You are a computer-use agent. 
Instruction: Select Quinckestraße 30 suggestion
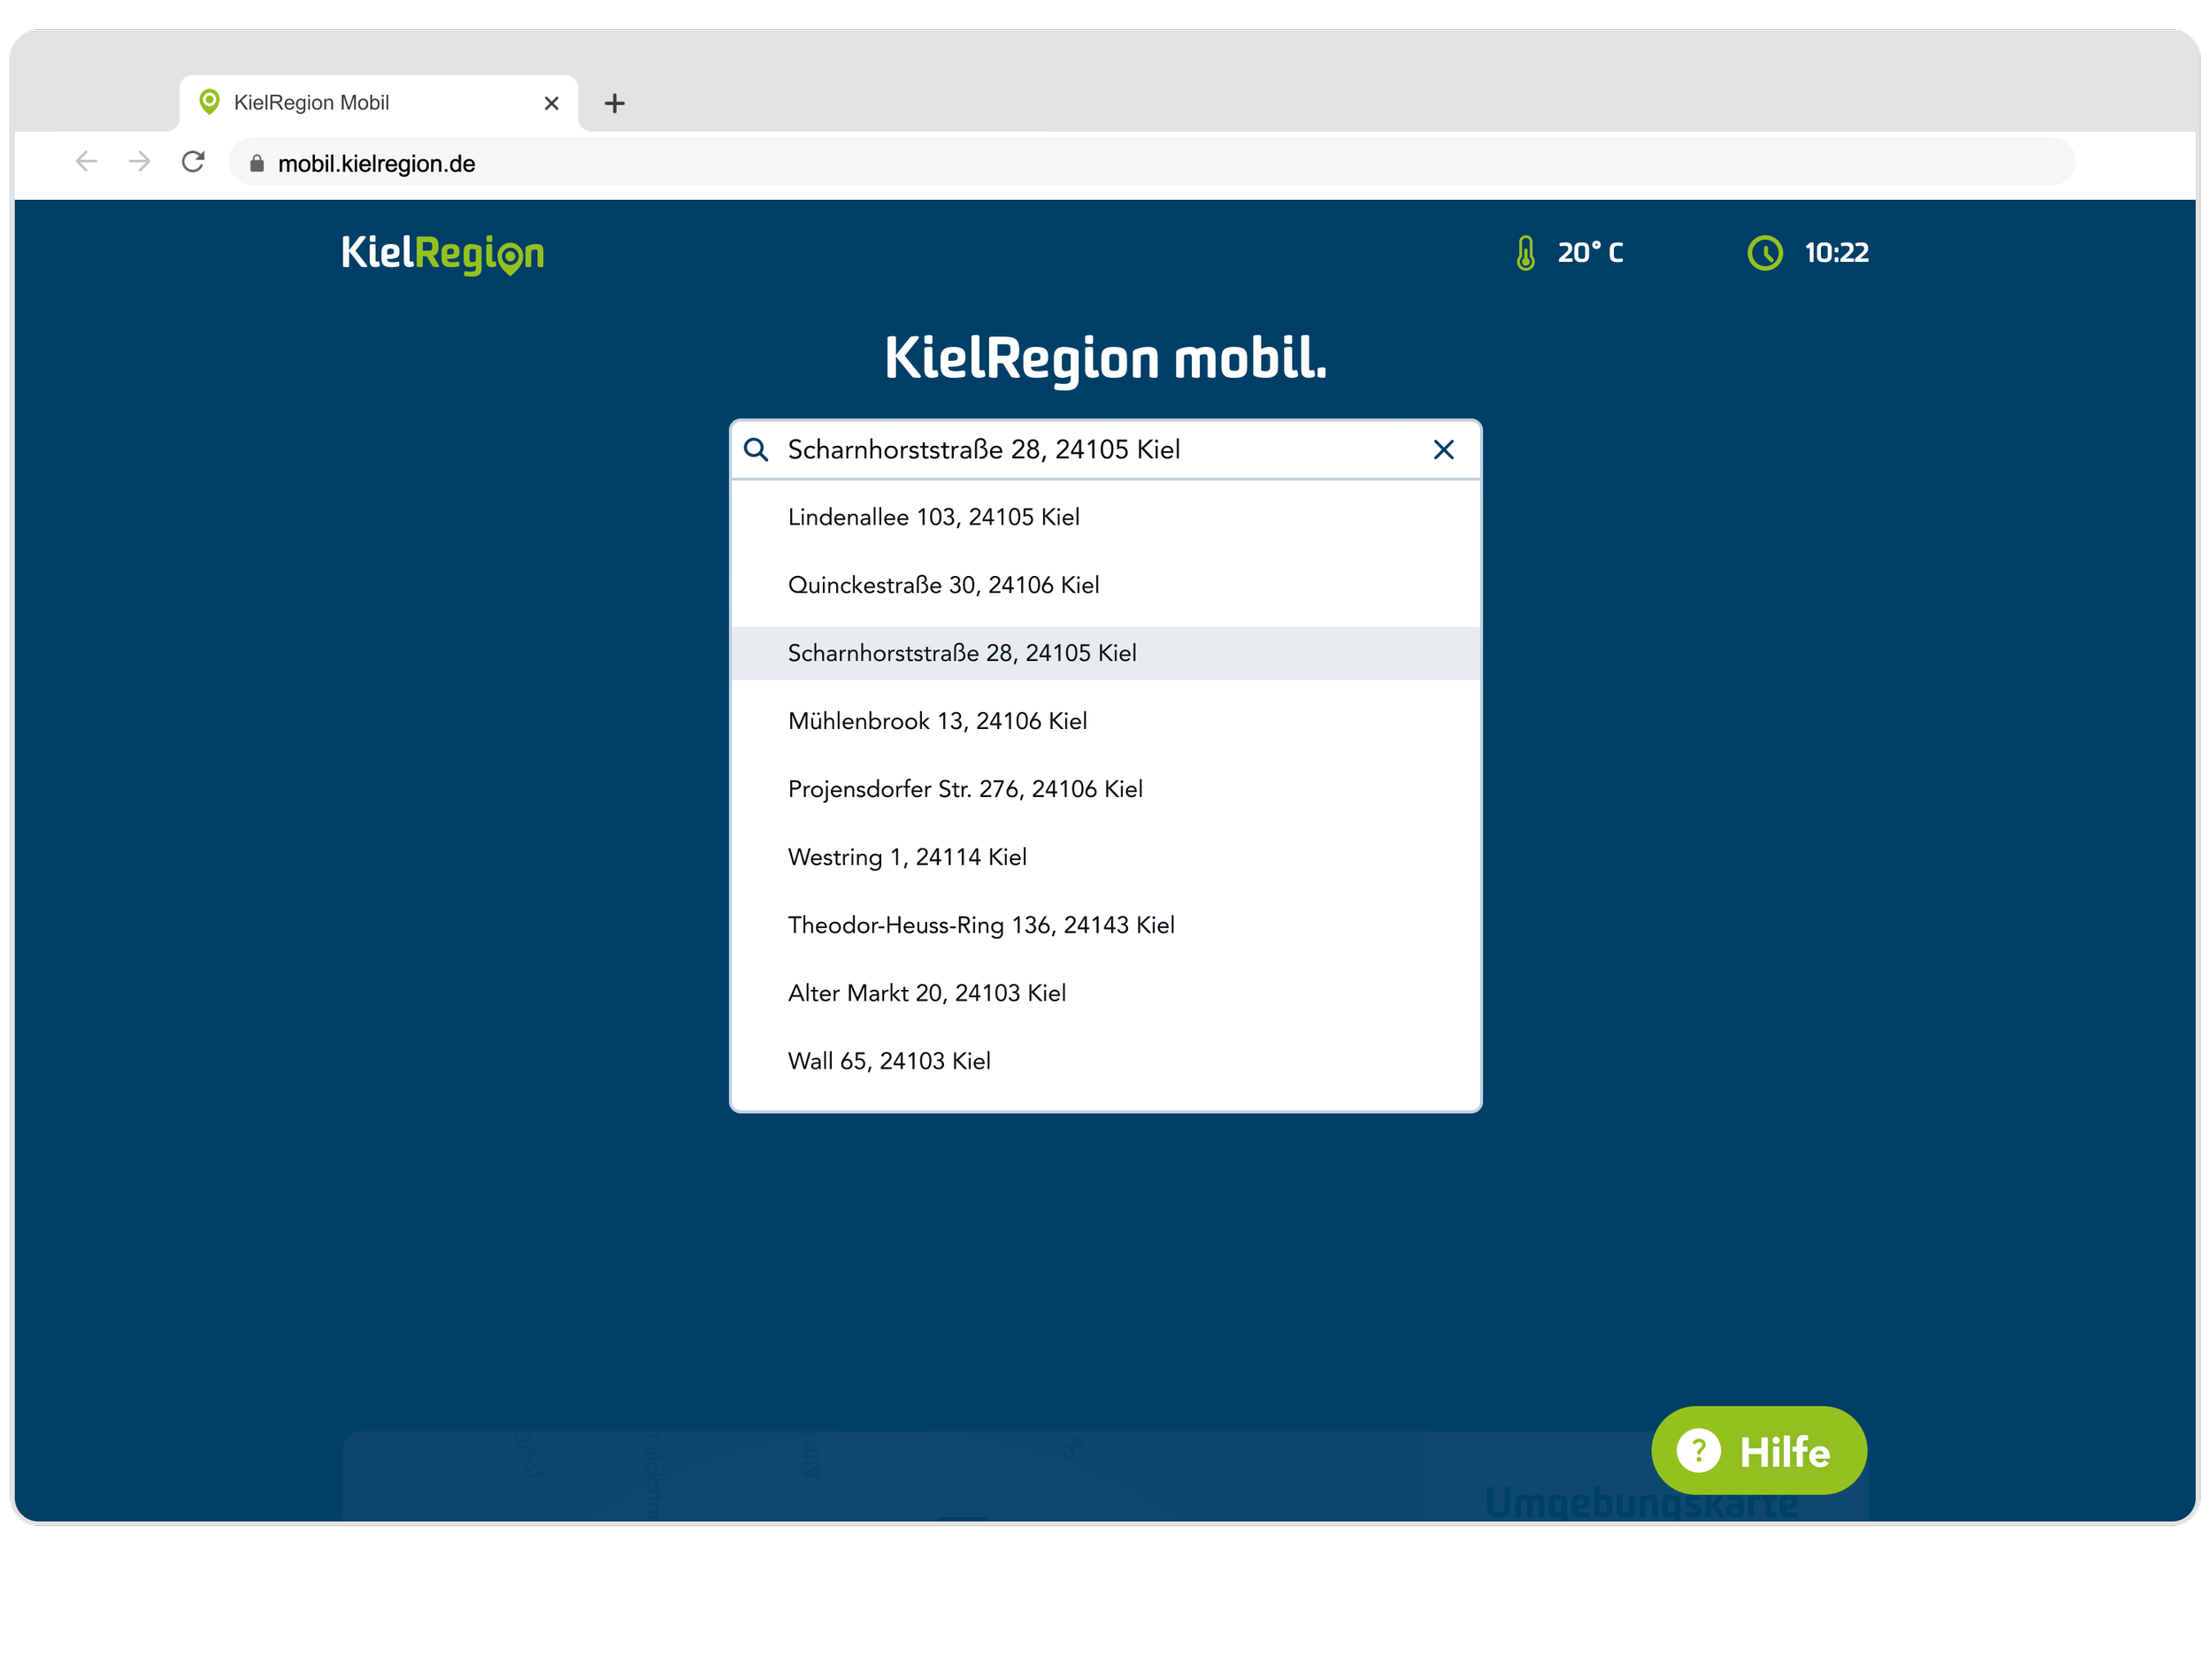[943, 585]
